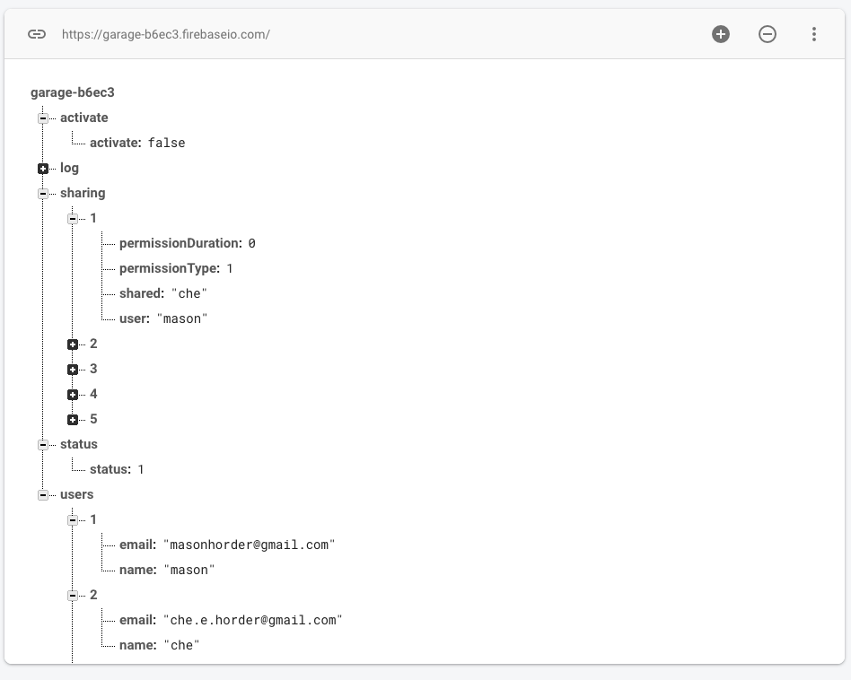
Task: Expand sharing entry 2
Action: 72,344
